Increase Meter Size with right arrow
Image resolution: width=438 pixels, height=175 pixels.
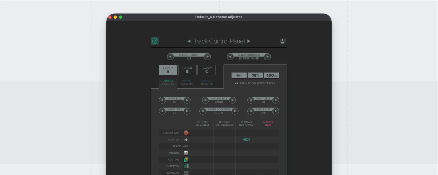pos(187,111)
